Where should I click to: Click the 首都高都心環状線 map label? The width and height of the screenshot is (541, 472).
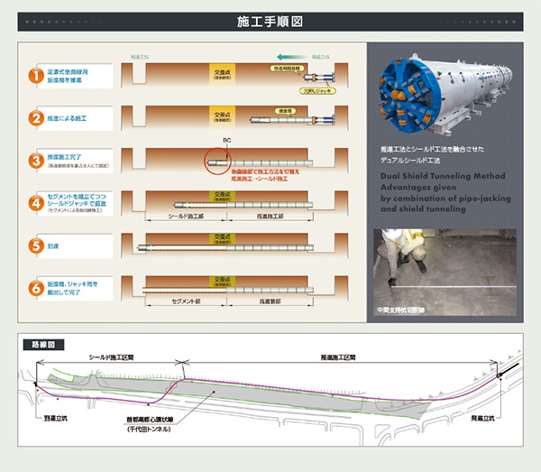(150, 420)
